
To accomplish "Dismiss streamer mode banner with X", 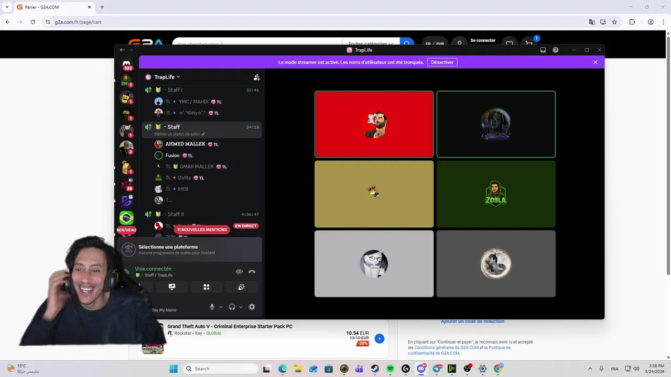I will pos(596,62).
